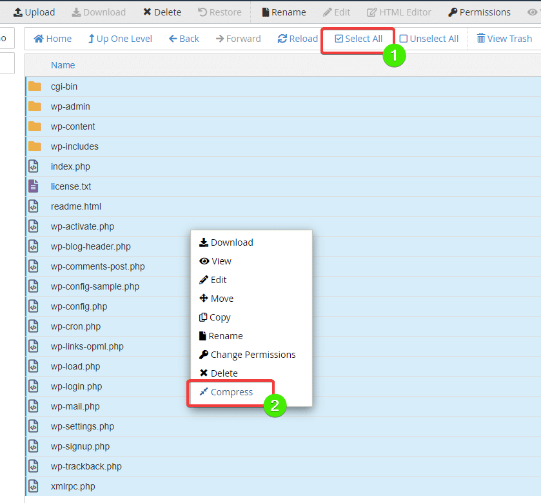Pick Change Permissions in context menu
The width and height of the screenshot is (541, 503).
[253, 355]
